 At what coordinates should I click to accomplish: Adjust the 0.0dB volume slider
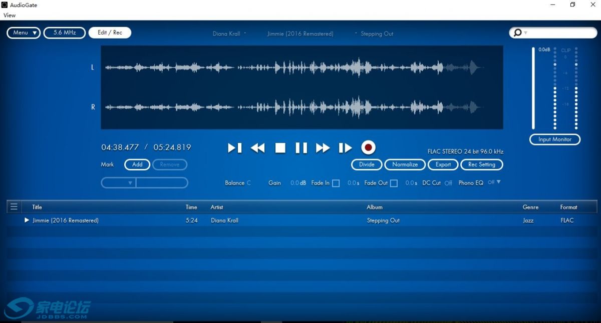pos(533,88)
